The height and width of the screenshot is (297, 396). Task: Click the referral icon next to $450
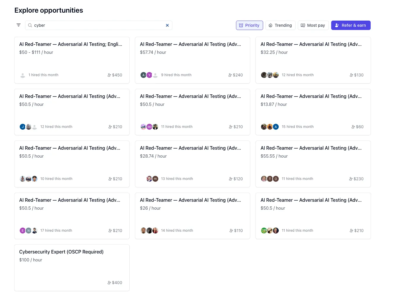[109, 75]
